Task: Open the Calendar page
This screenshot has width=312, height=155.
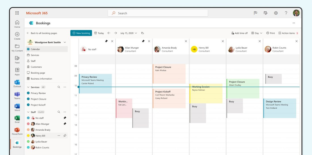Action: click(47, 49)
